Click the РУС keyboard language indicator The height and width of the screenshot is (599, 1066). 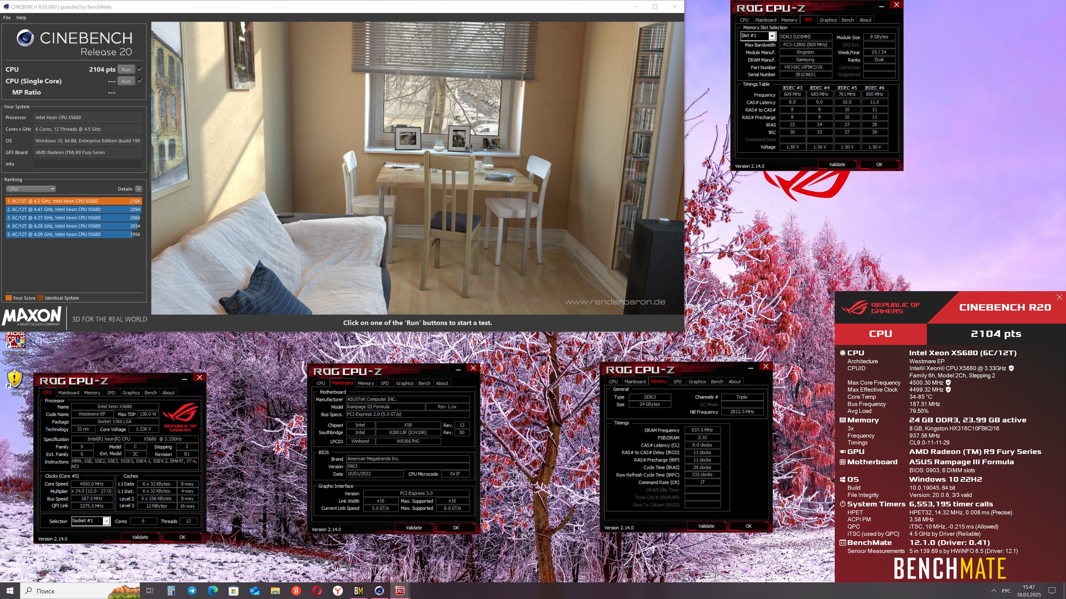click(1006, 591)
